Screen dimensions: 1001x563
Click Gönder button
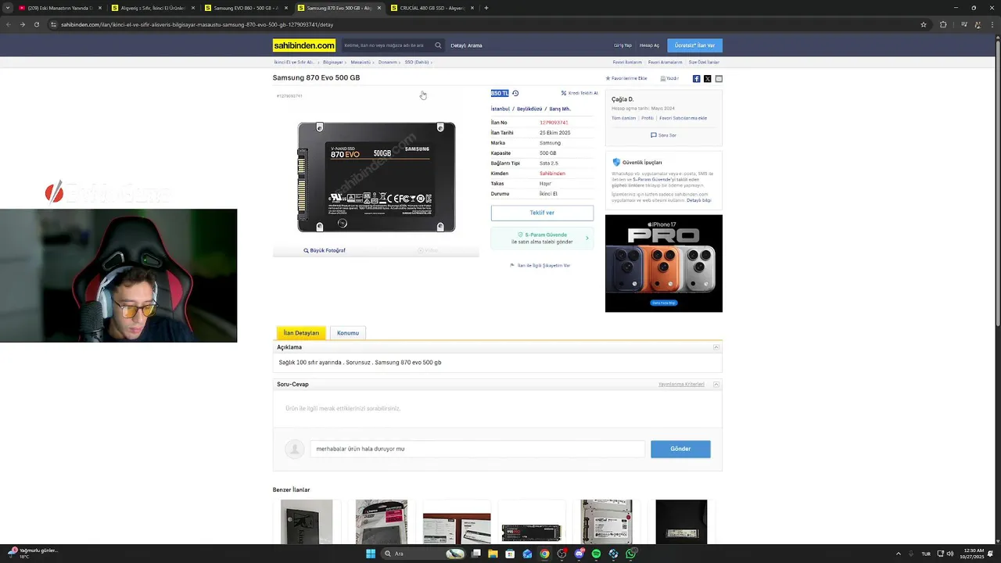pos(680,449)
